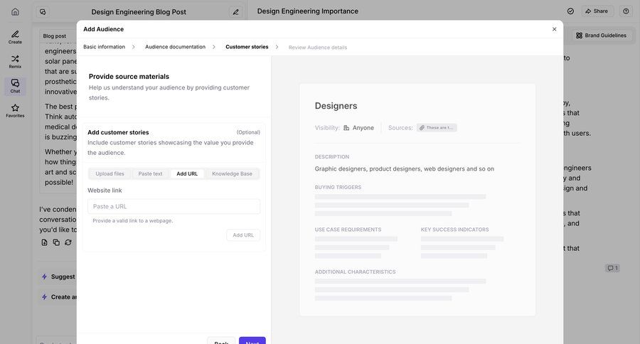Click the Suggest quick action
This screenshot has width=640, height=344.
pos(58,276)
